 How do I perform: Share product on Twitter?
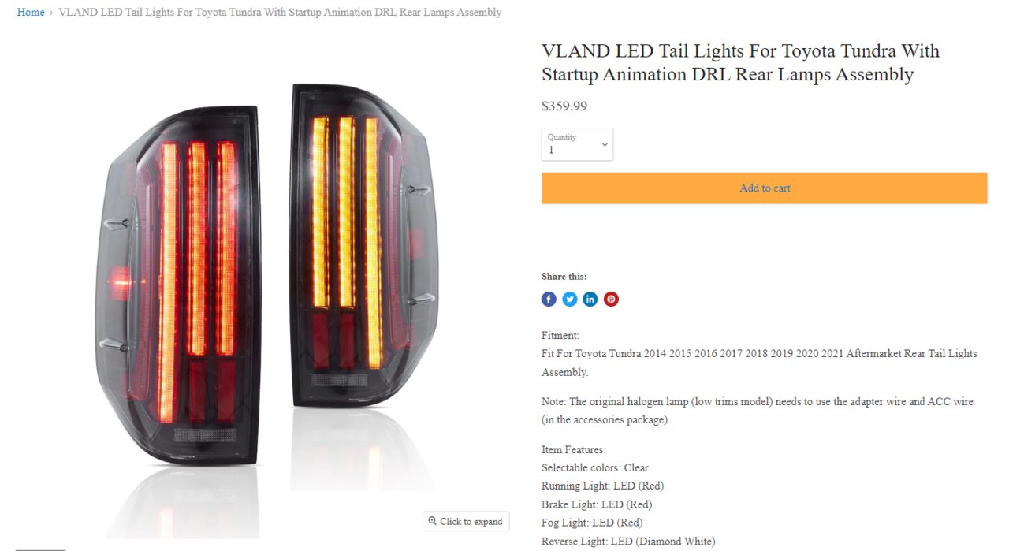(570, 300)
